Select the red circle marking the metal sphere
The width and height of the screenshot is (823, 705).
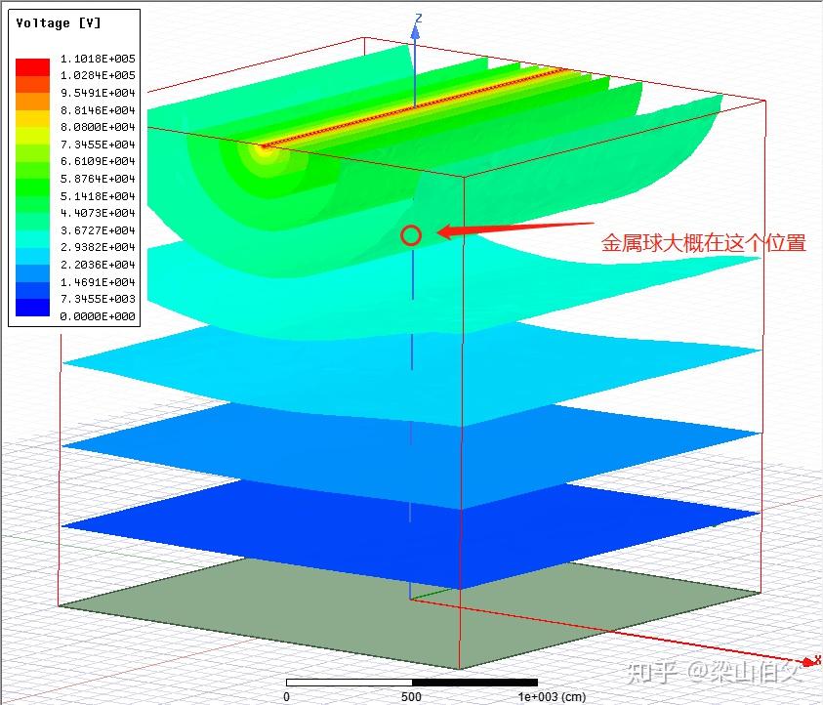point(411,235)
